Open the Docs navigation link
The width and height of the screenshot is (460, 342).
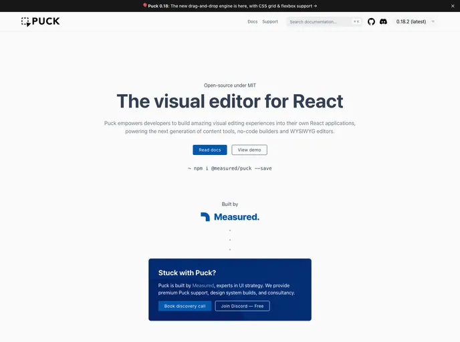click(x=252, y=21)
